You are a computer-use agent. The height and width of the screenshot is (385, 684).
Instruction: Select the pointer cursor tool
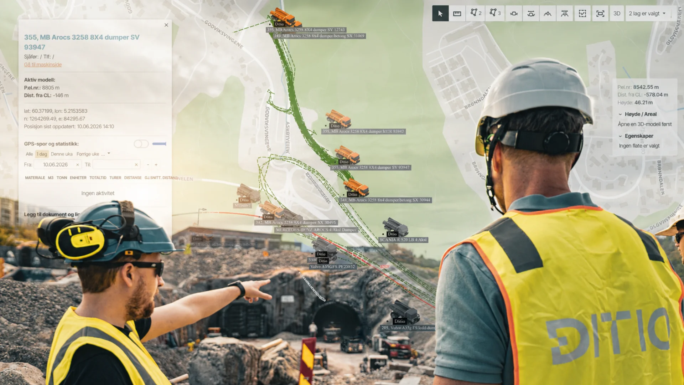(440, 14)
